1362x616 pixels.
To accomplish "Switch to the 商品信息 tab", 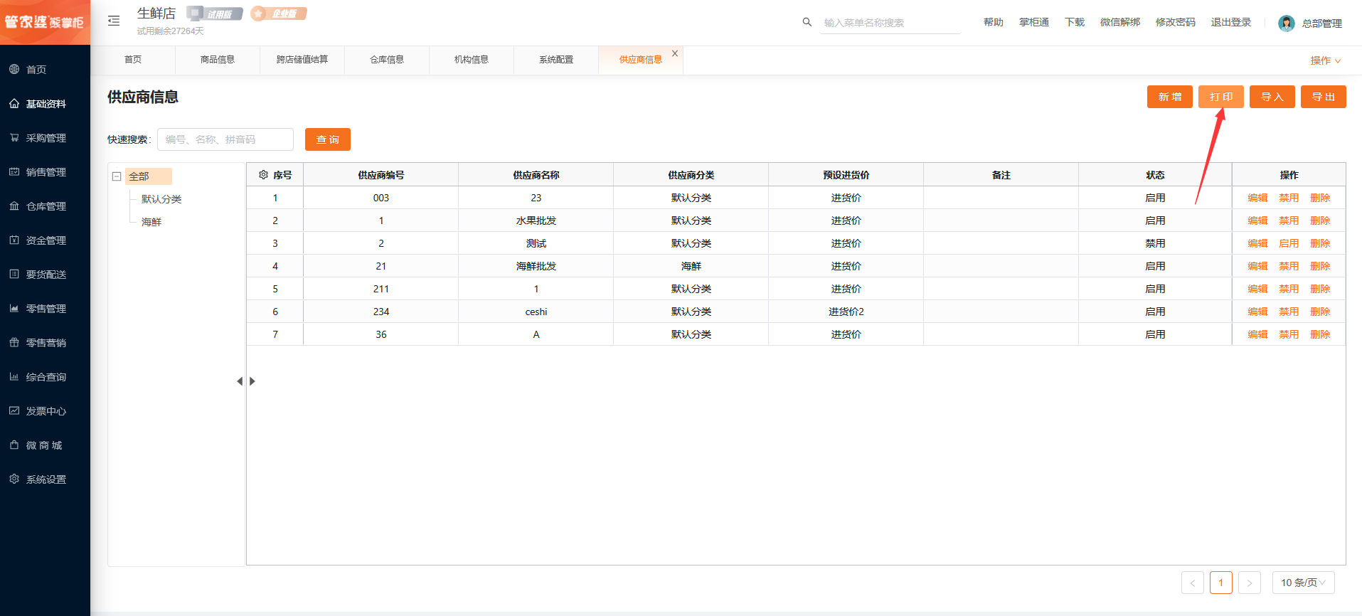I will 218,60.
